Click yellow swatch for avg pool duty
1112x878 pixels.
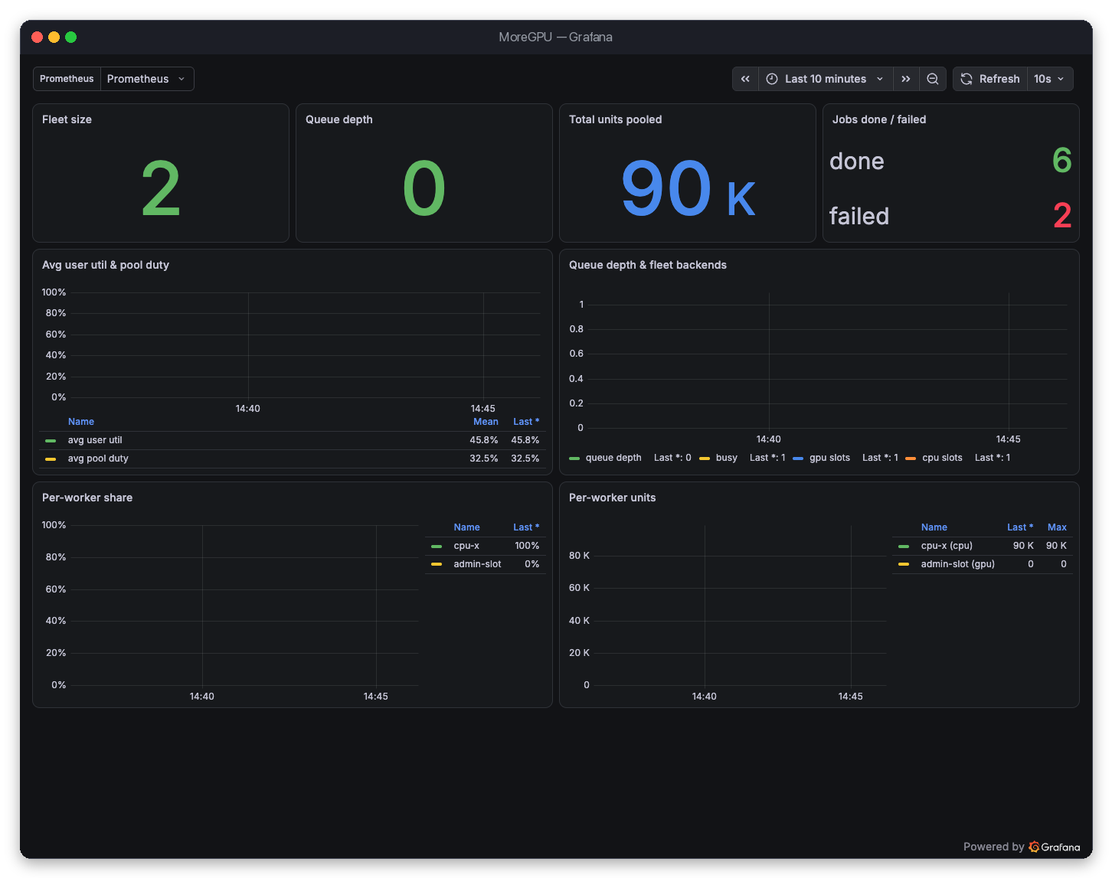(51, 459)
